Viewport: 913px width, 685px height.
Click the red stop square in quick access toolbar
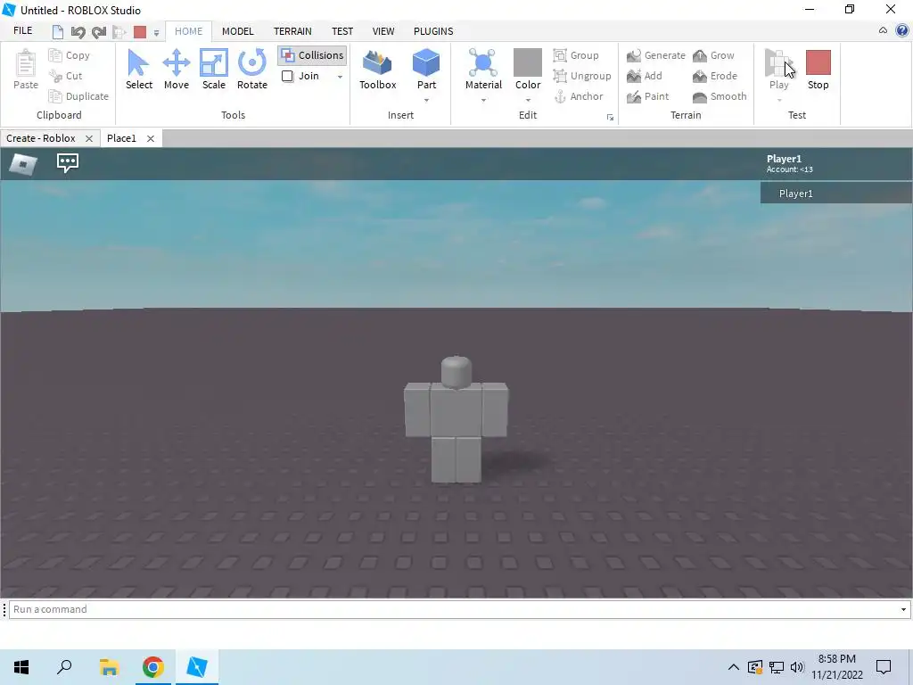point(140,31)
